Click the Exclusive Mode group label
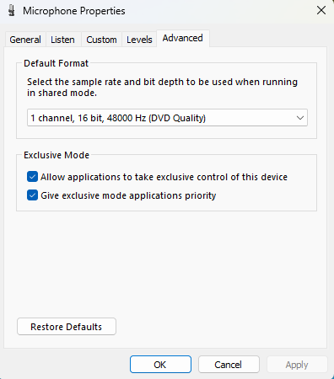The height and width of the screenshot is (379, 334). click(57, 155)
